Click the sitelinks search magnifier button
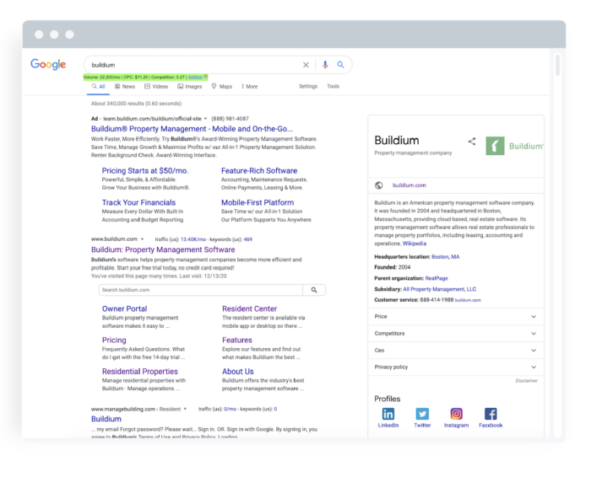This screenshot has width=591, height=477. [314, 290]
